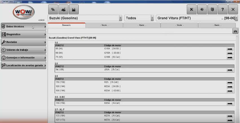
Task: Open help with the question mark button
Action: tap(223, 10)
